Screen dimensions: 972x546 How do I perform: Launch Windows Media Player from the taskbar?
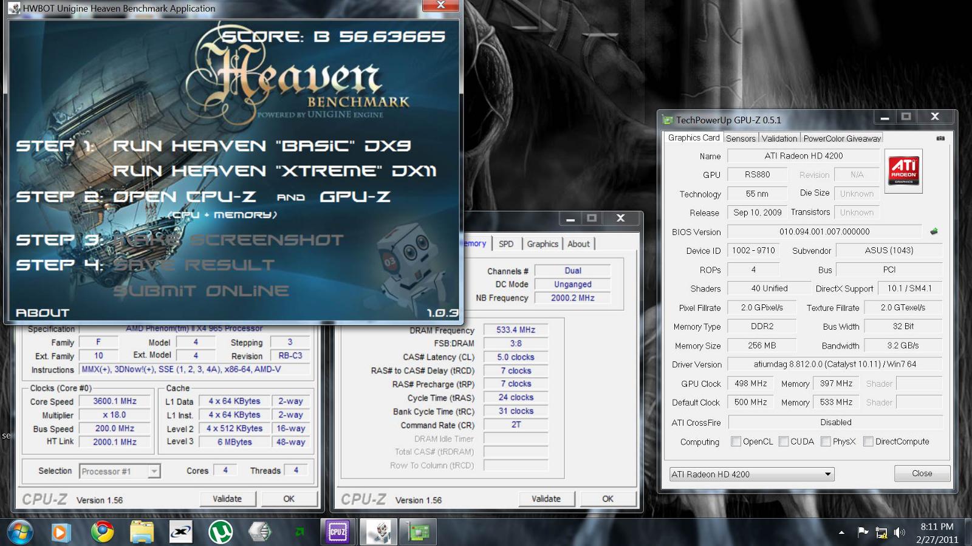point(60,532)
